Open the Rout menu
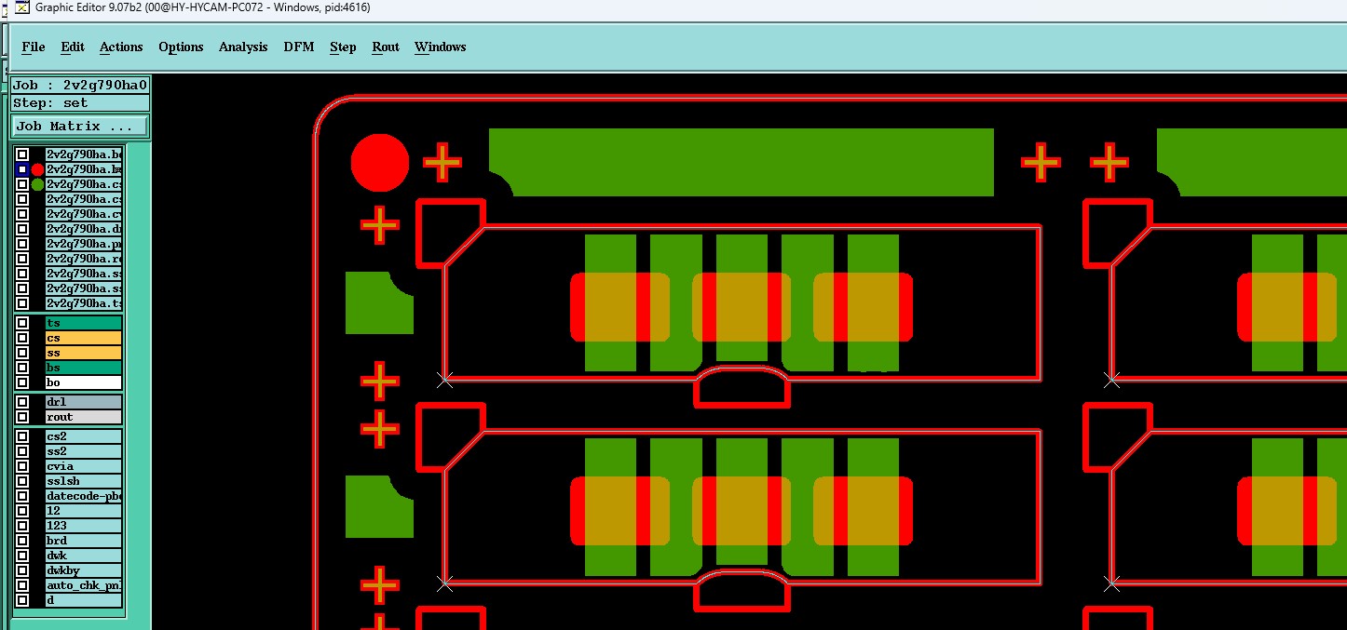 386,47
